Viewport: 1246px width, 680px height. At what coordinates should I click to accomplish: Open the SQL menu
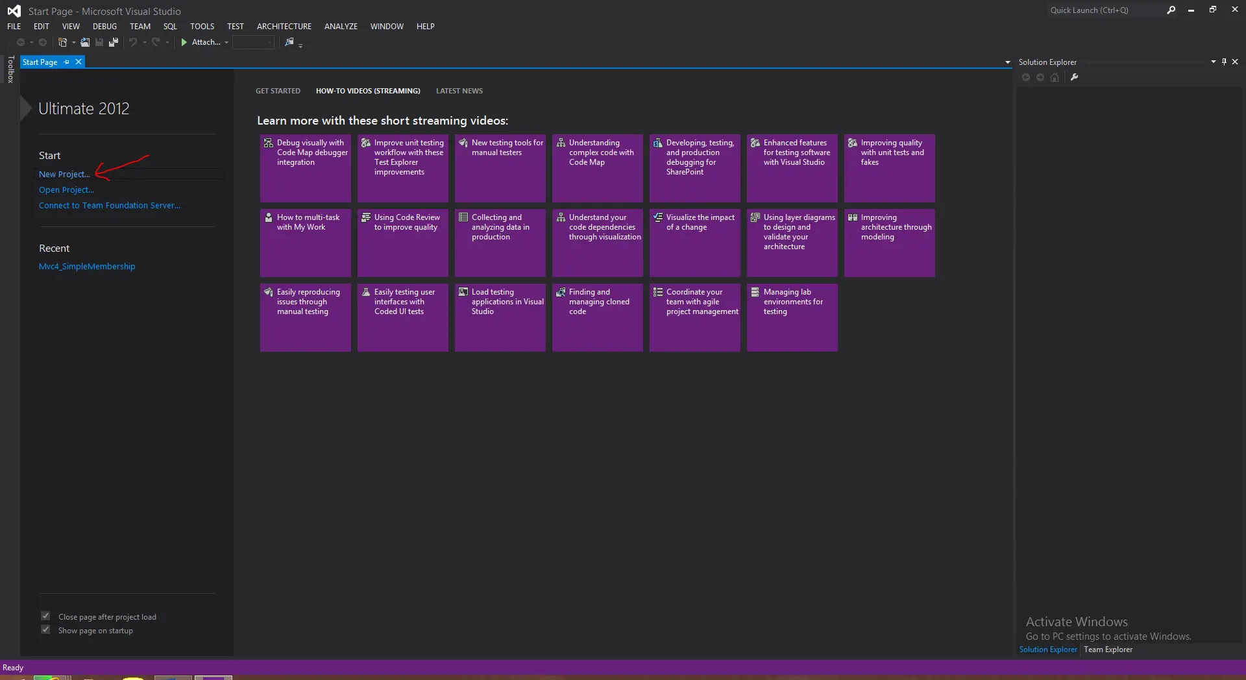pyautogui.click(x=170, y=27)
